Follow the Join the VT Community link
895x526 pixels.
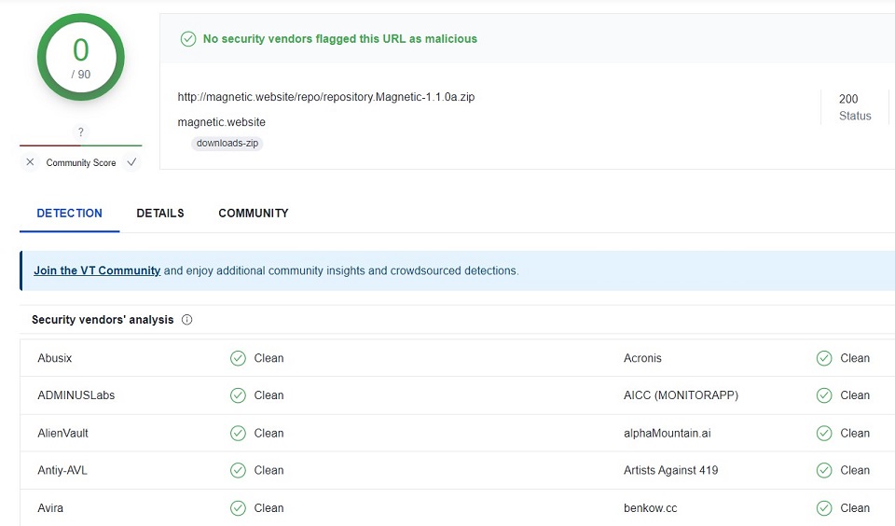tap(97, 270)
